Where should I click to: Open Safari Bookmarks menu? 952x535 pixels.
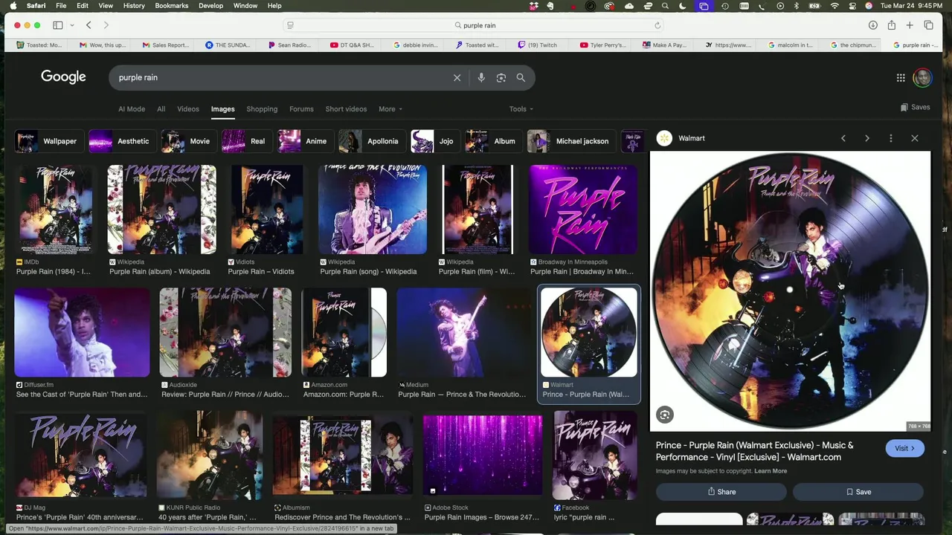[172, 6]
